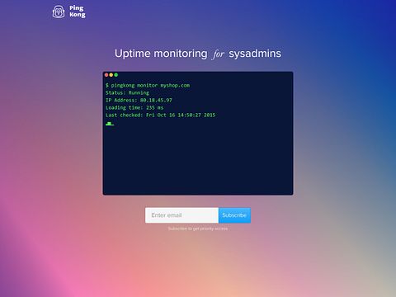The image size is (396, 297).
Task: Click the priority access caption below form
Action: click(198, 229)
